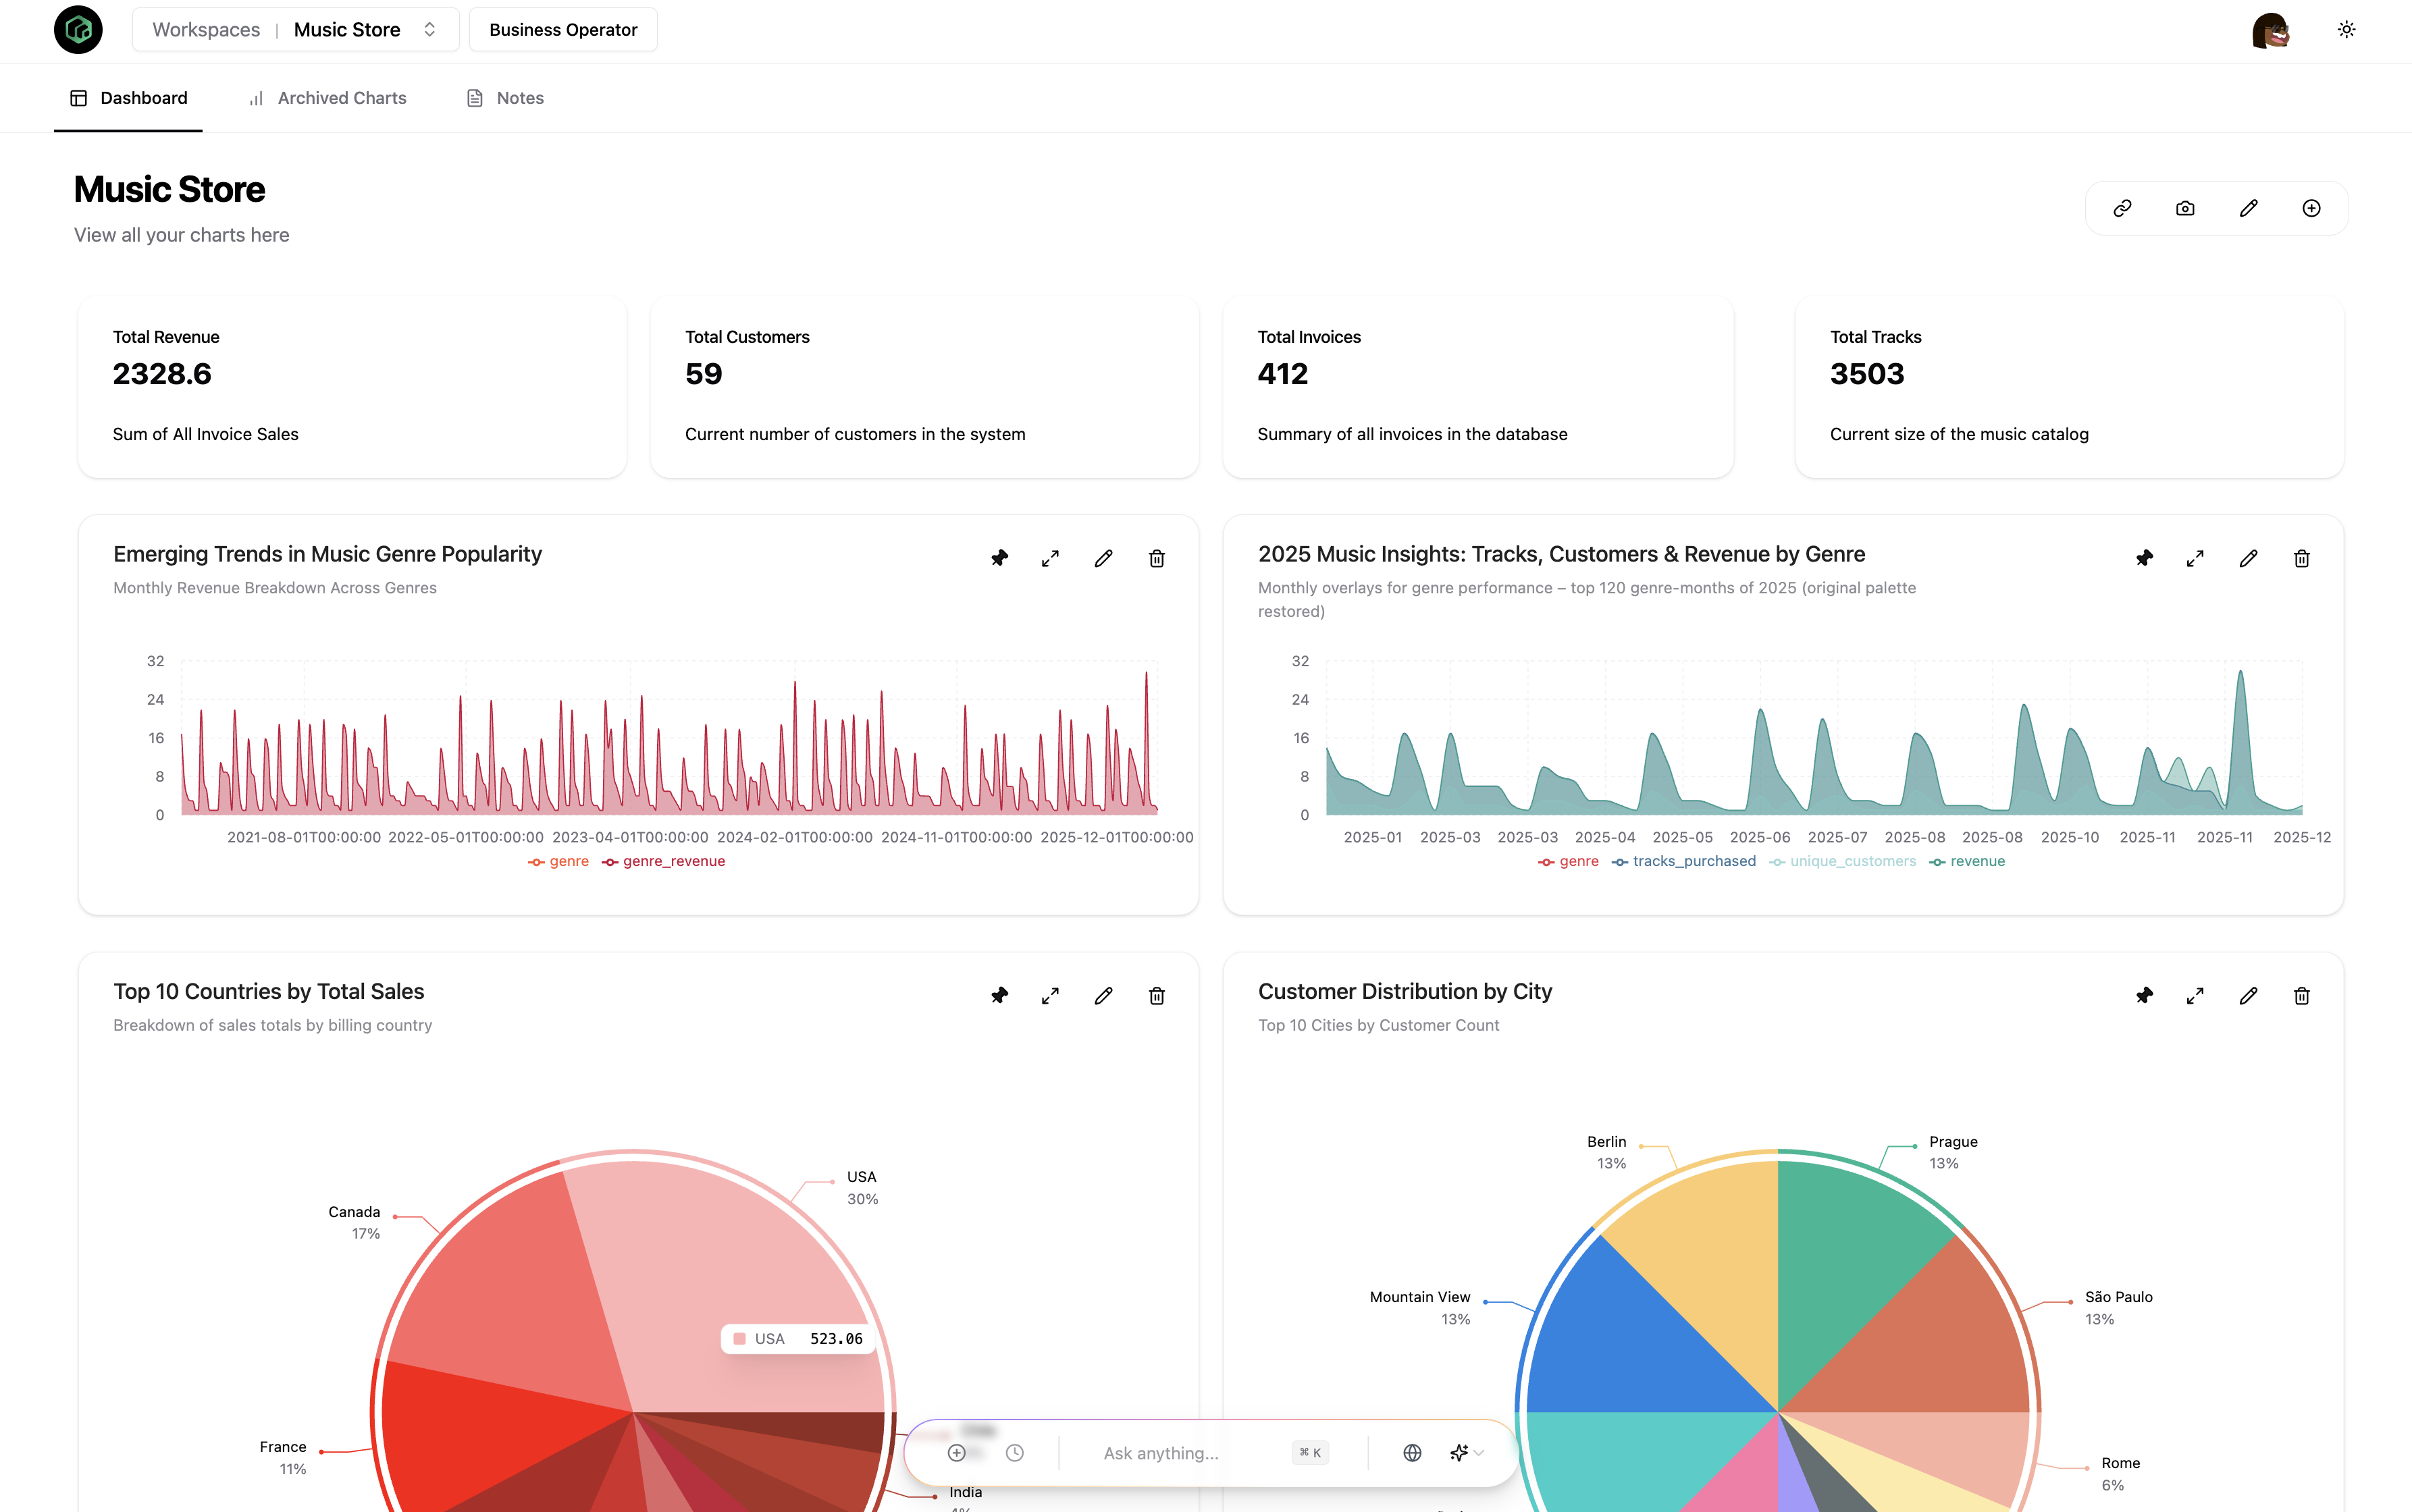Screen dimensions: 2412x1512
Task: Select the Total Customers card
Action: click(924, 387)
